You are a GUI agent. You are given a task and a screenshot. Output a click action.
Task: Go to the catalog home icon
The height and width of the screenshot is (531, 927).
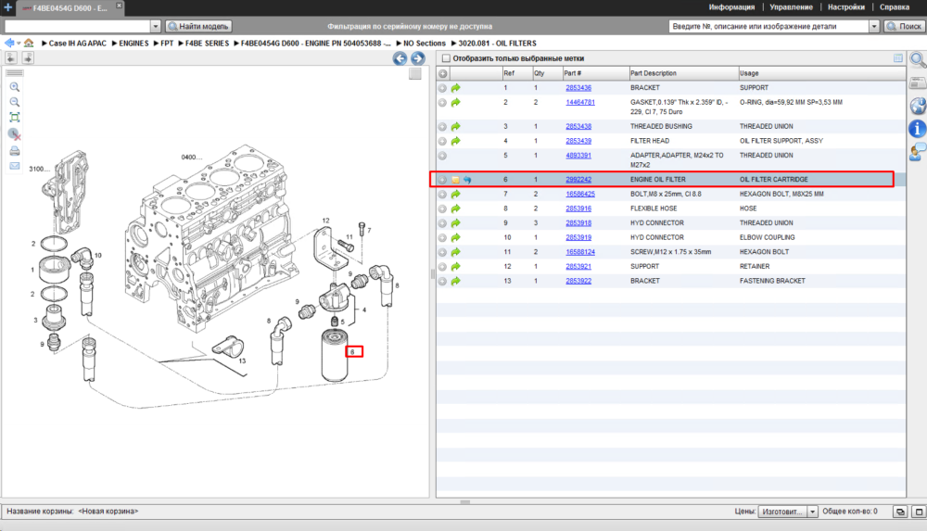coord(29,44)
